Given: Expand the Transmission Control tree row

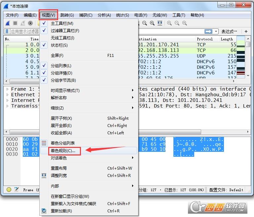Looking at the screenshot, I should pyautogui.click(x=8, y=106).
